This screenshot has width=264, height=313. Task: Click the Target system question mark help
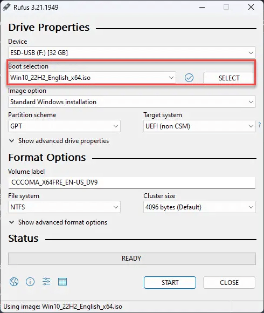click(x=259, y=125)
